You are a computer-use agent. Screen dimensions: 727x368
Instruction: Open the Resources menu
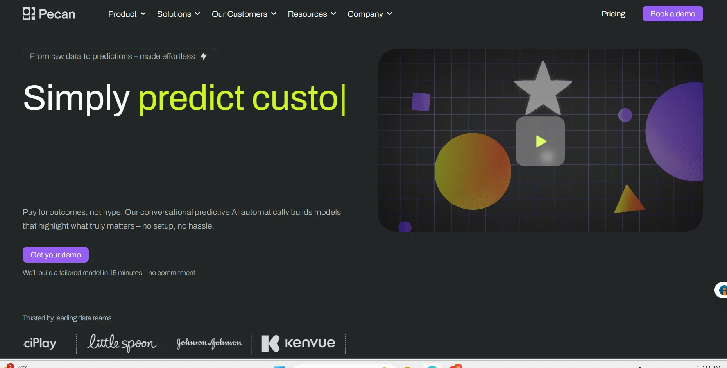pos(312,14)
